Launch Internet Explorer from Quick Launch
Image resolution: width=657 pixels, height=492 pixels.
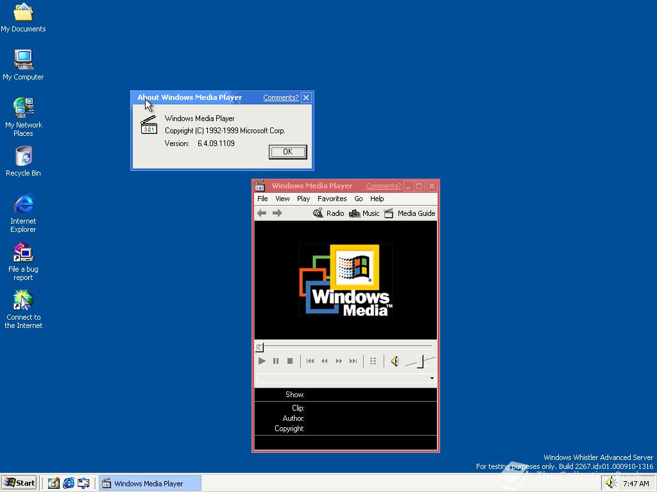coord(68,483)
